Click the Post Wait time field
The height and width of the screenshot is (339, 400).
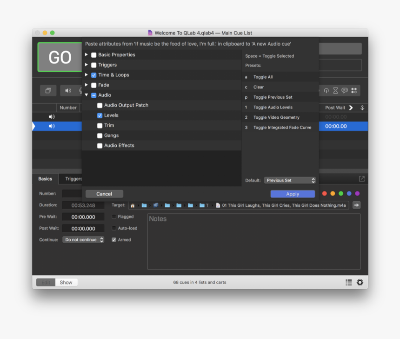(83, 228)
